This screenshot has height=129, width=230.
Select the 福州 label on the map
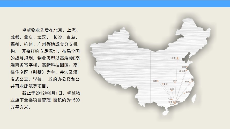tap(188, 92)
